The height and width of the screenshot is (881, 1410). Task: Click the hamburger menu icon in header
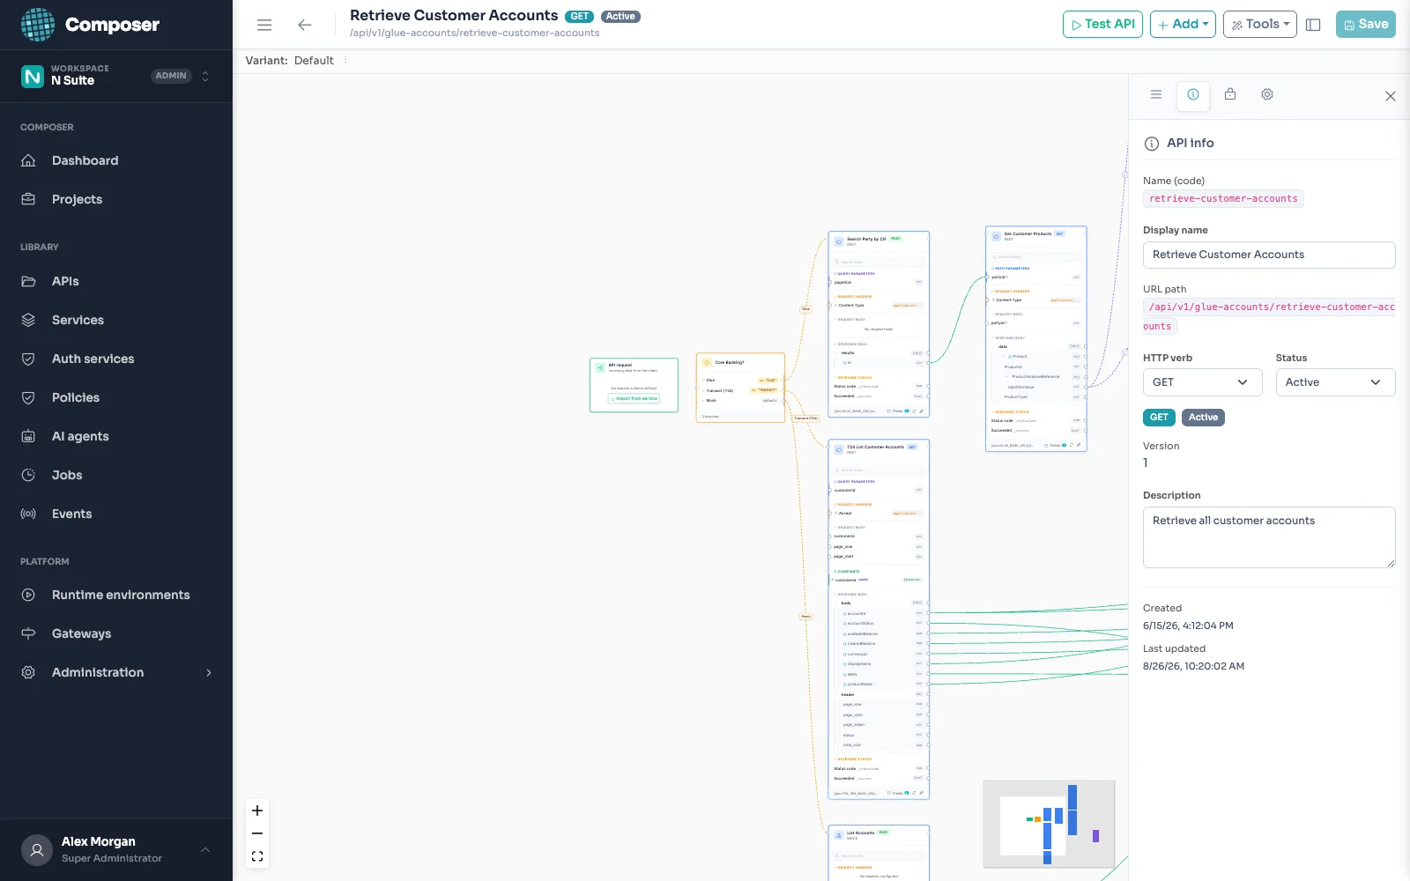[264, 25]
